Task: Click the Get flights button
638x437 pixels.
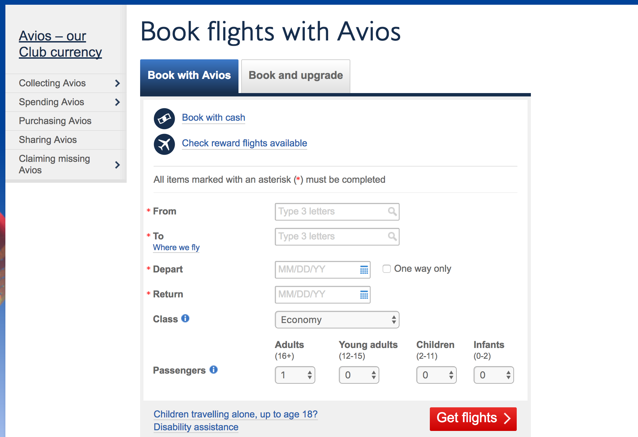Action: click(473, 419)
